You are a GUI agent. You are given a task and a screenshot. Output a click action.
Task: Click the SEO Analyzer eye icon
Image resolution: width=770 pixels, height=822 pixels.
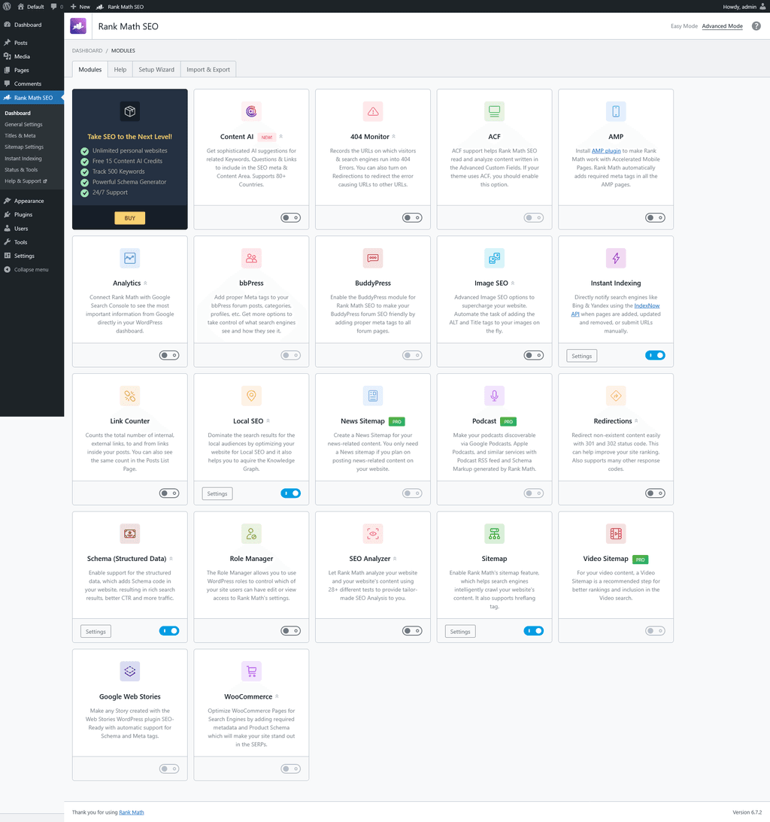click(373, 534)
